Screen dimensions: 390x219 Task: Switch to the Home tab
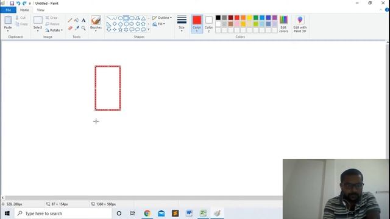point(24,10)
